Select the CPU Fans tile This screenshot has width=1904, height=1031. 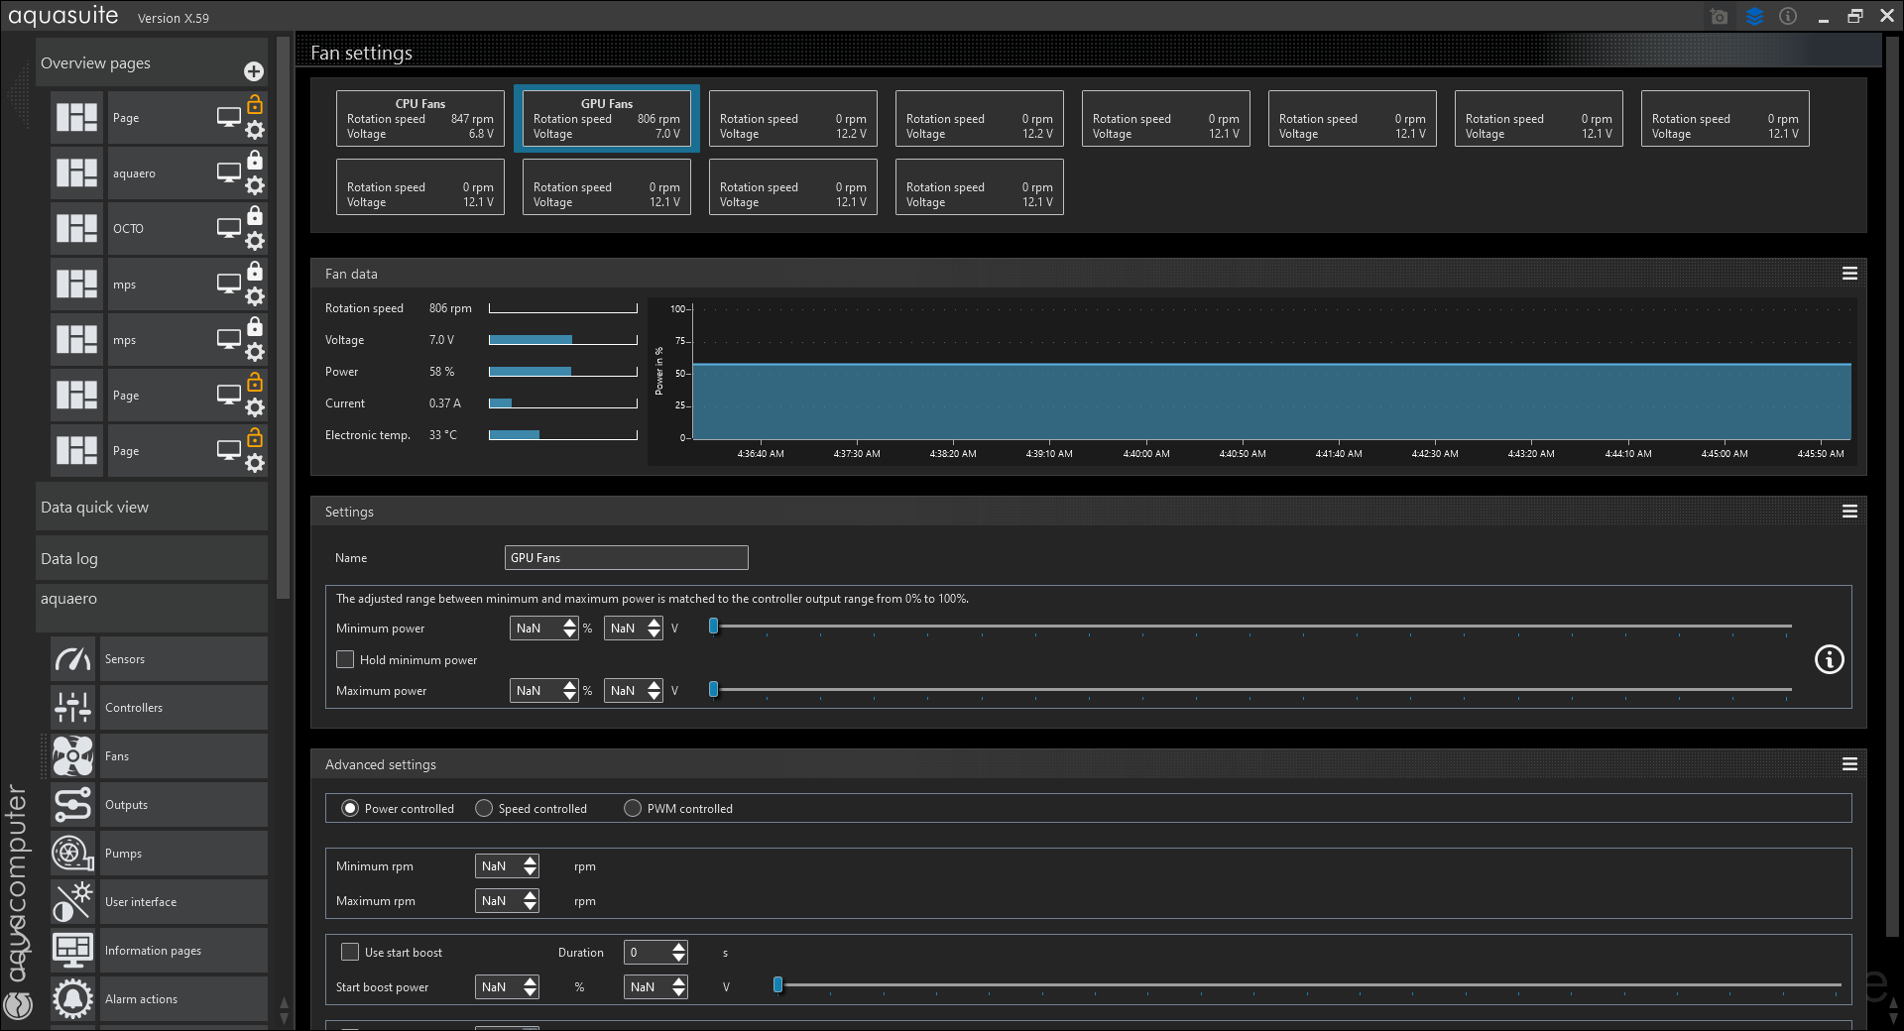coord(419,119)
